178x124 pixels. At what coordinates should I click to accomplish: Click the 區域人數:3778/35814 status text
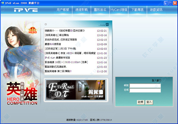point(101,120)
